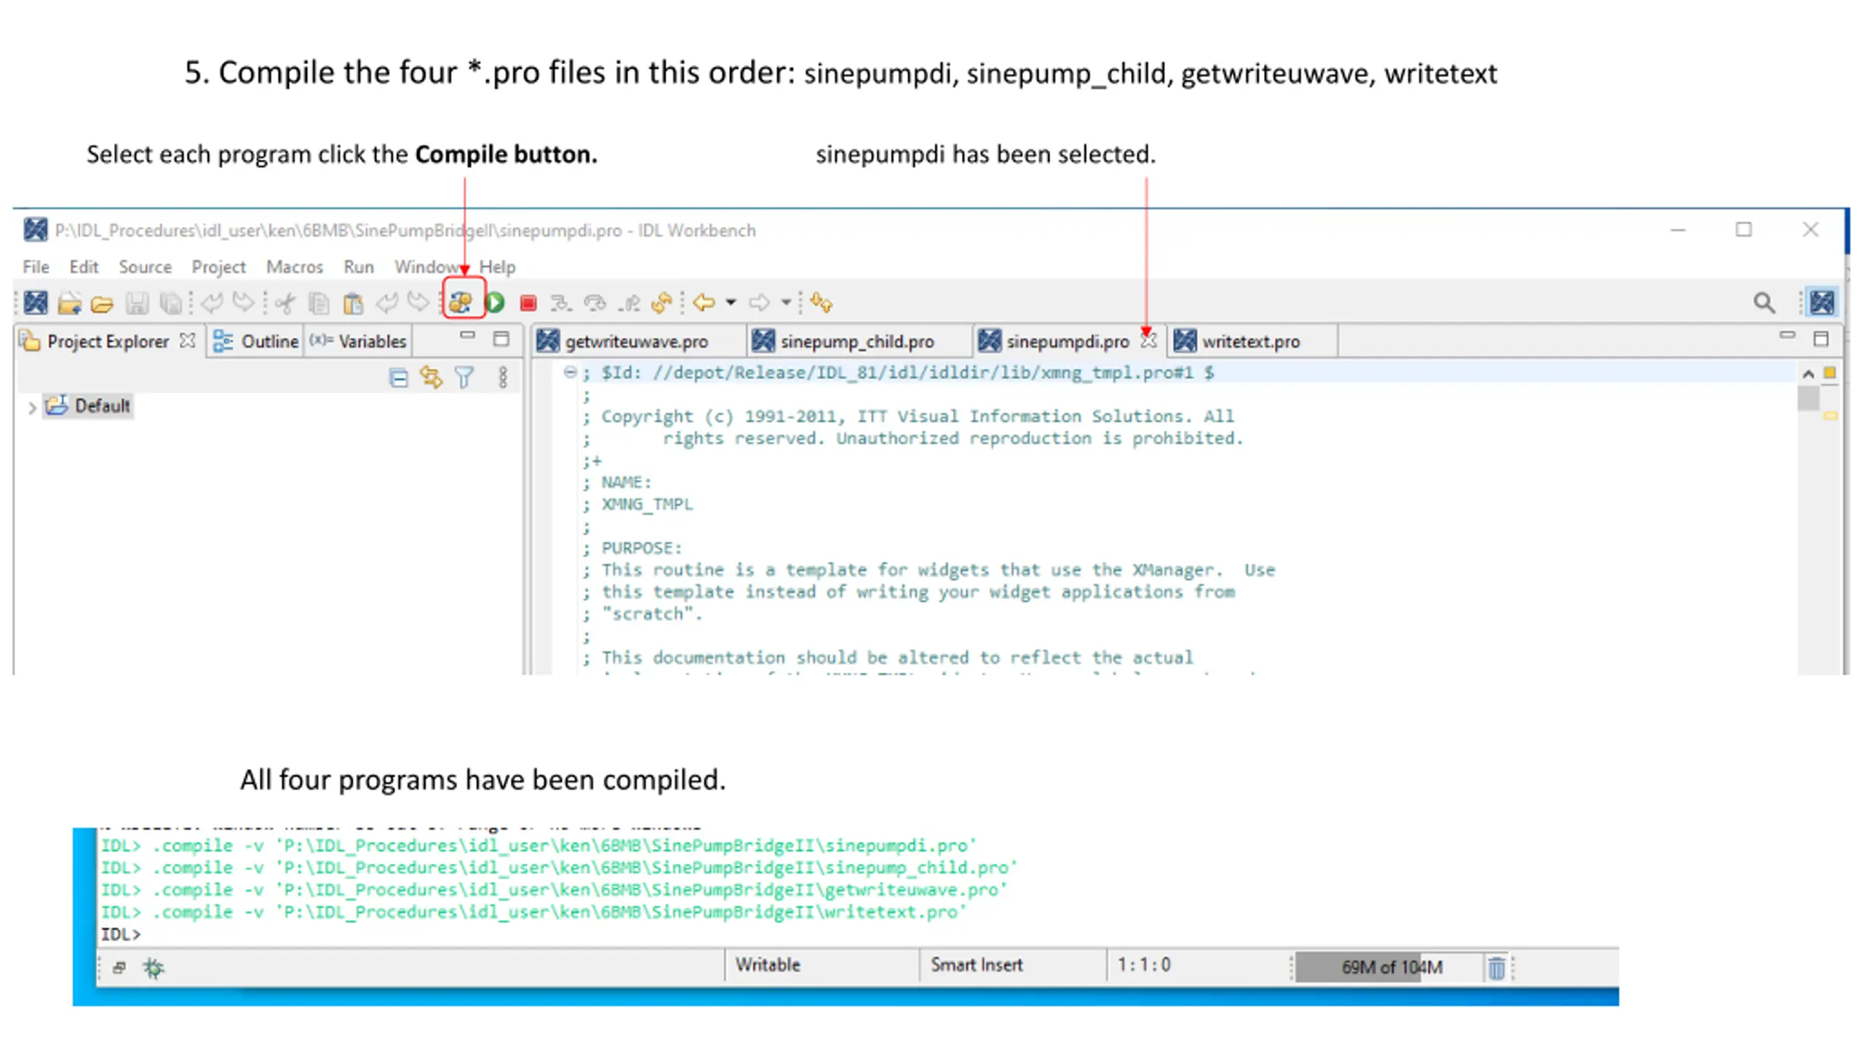Copy selection with the Copy toolbar icon

pyautogui.click(x=319, y=303)
